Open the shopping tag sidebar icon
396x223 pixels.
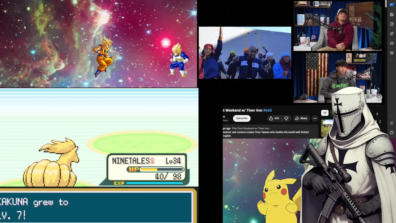pyautogui.click(x=392, y=34)
